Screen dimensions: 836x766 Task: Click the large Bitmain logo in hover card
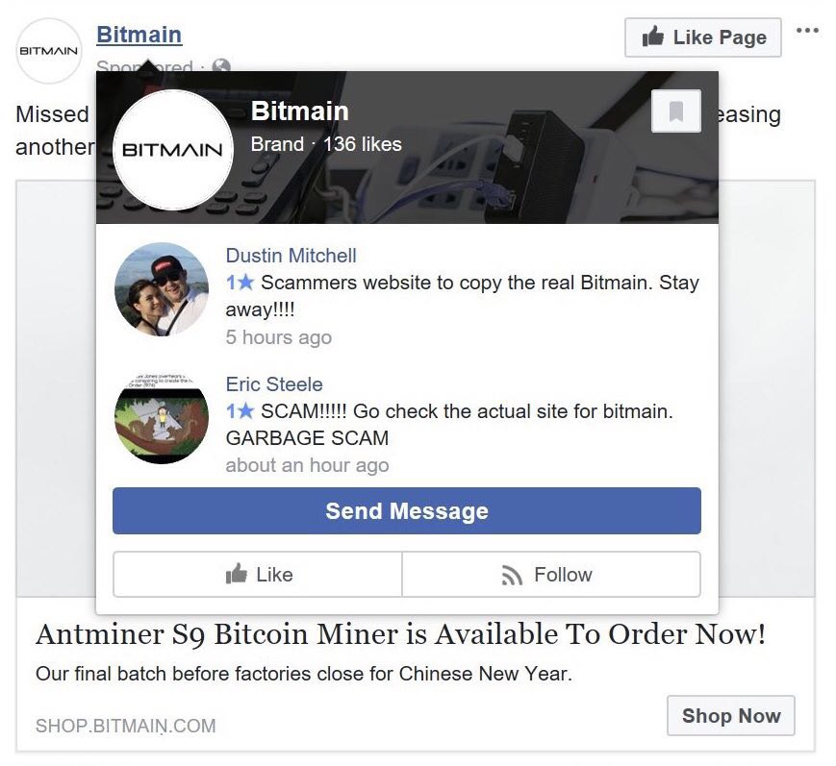pyautogui.click(x=173, y=150)
